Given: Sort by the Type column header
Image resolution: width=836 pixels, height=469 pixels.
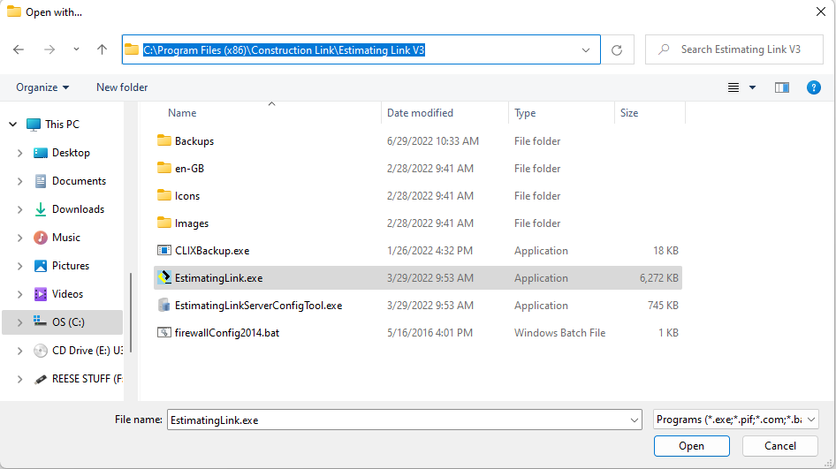Looking at the screenshot, I should pos(525,113).
